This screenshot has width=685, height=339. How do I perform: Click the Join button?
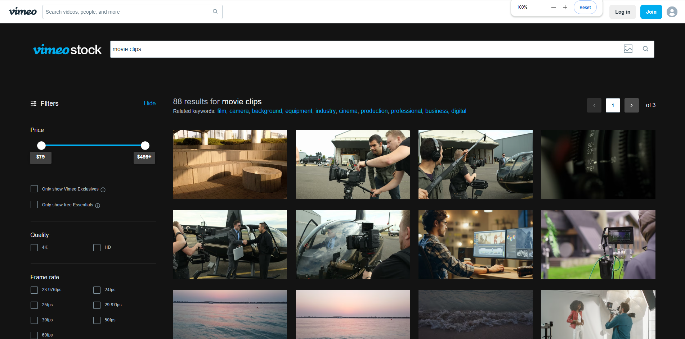[651, 12]
